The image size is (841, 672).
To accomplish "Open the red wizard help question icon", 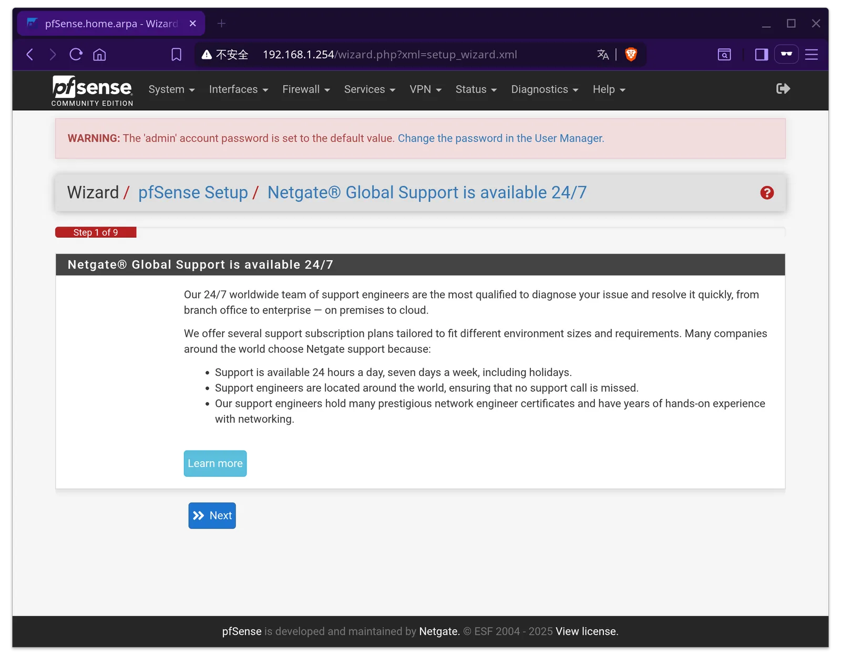I will click(x=767, y=193).
